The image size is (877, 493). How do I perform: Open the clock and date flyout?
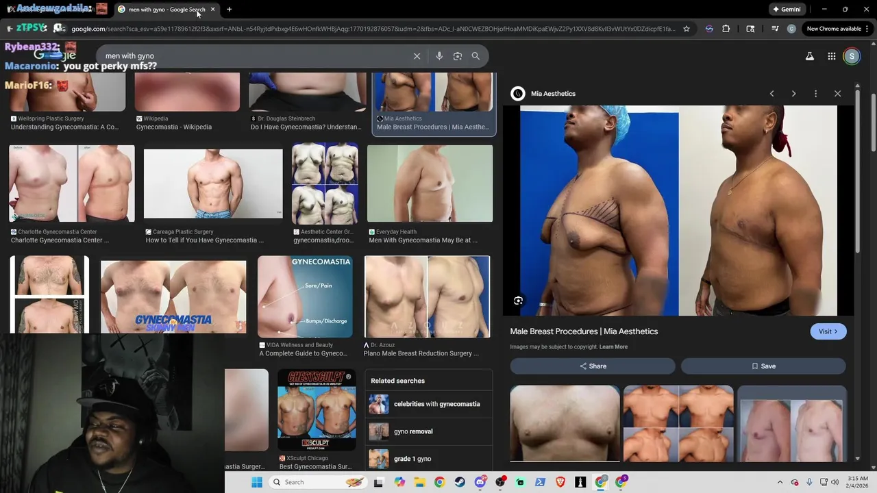858,482
